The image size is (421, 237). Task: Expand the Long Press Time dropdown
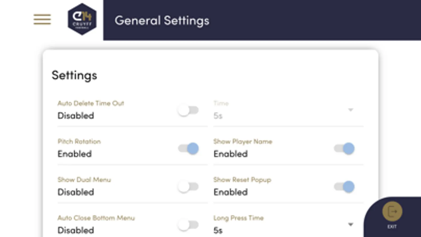[x=350, y=225]
